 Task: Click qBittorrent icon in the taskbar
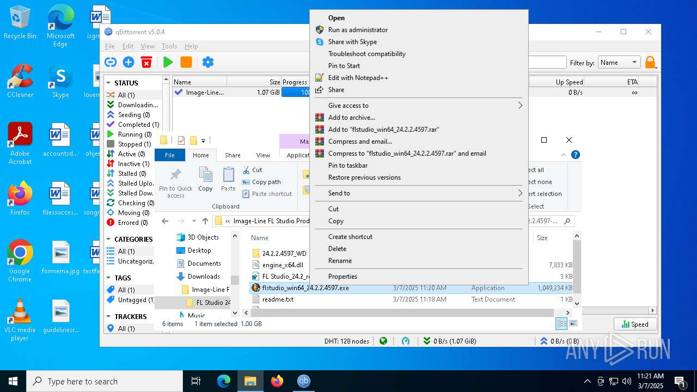304,381
